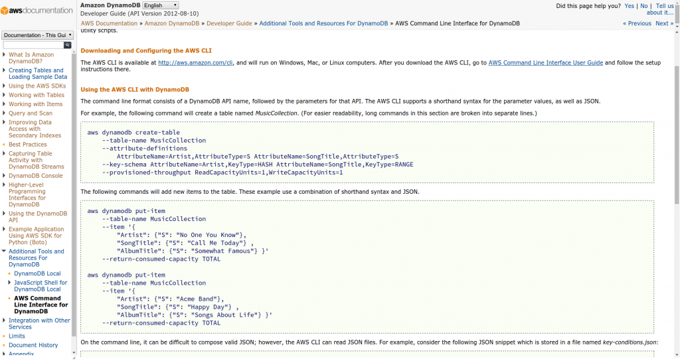Open Best Practices in the sidebar
The image size is (680, 361).
(28, 144)
